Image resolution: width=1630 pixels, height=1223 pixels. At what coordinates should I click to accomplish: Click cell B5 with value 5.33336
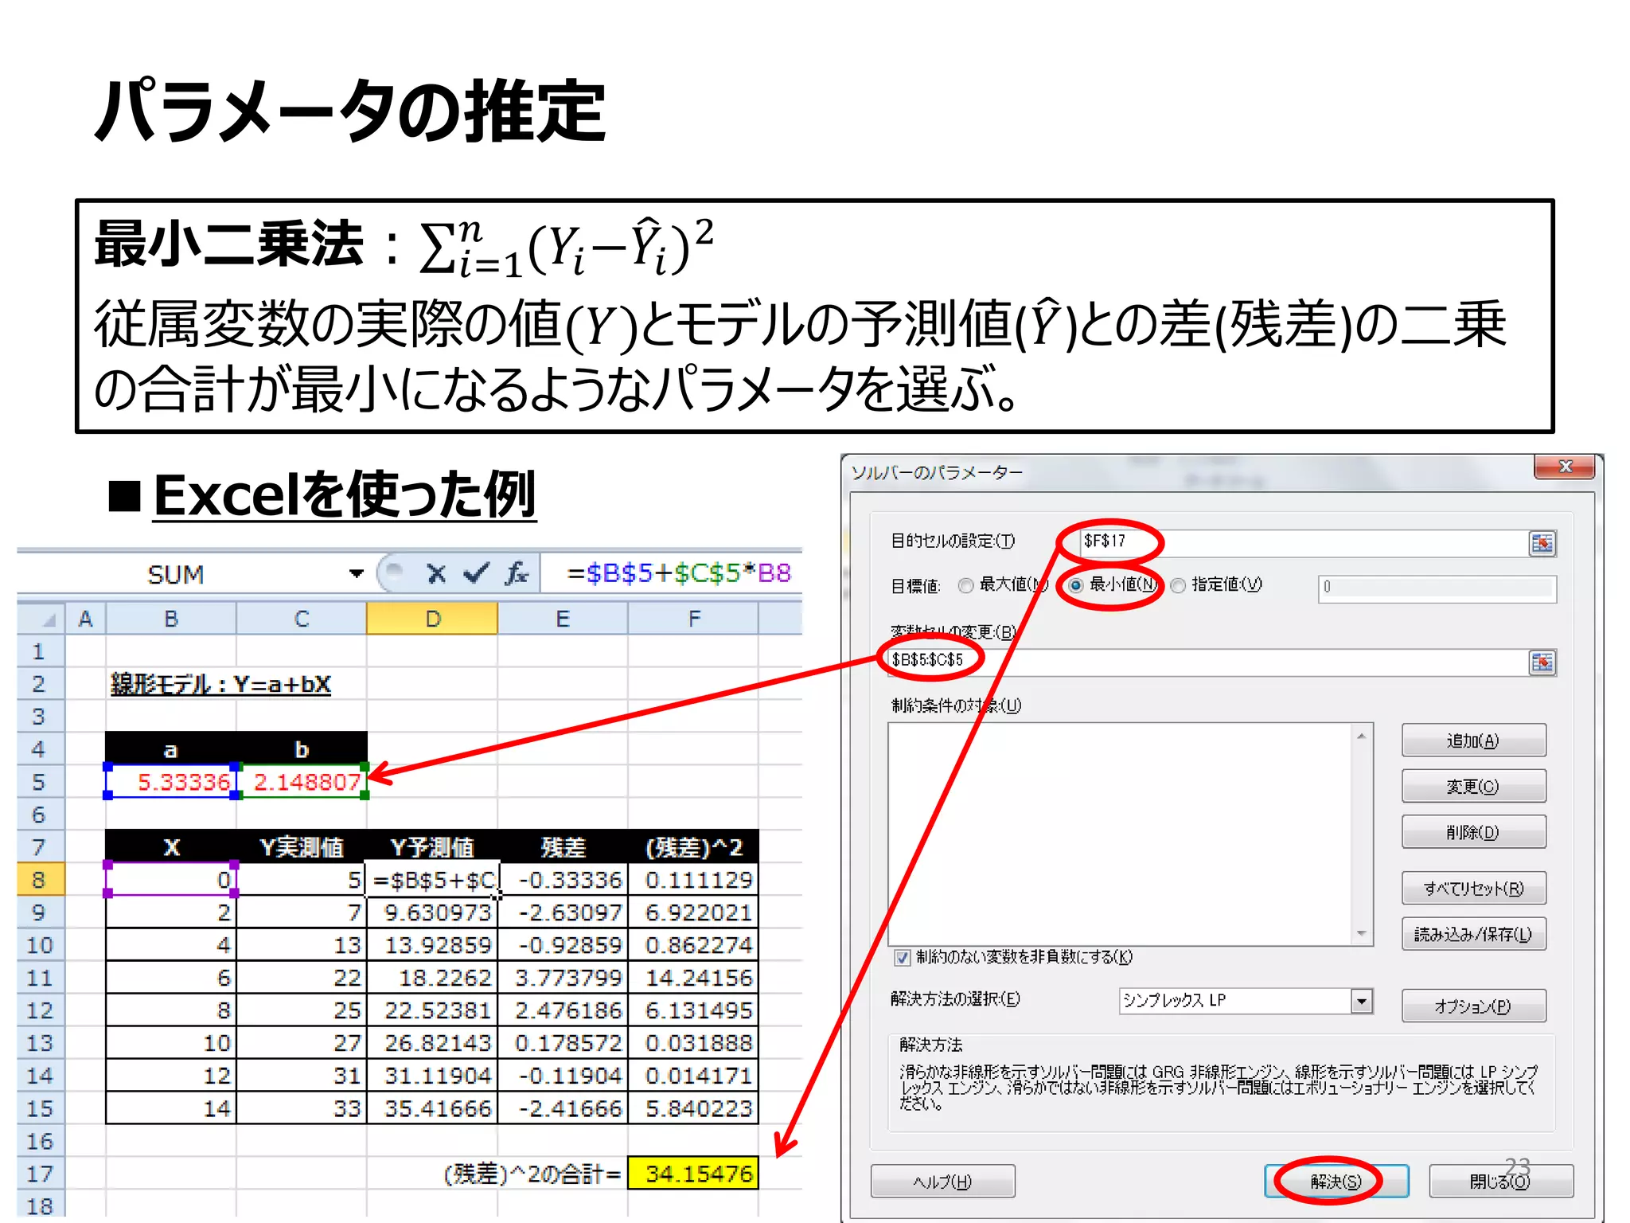point(171,782)
